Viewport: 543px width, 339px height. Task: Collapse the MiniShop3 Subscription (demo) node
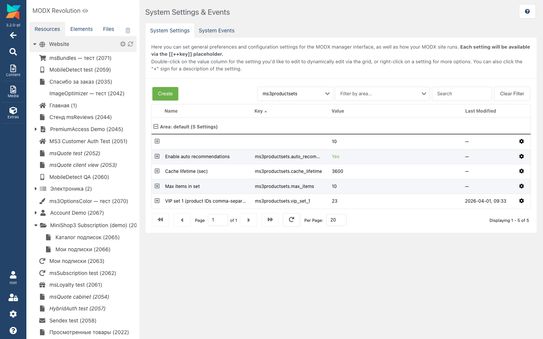36,225
